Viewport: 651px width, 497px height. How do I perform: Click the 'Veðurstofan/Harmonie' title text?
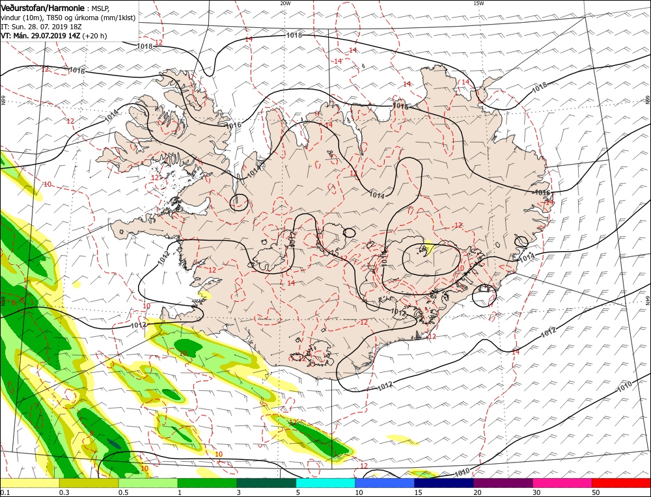coord(42,8)
